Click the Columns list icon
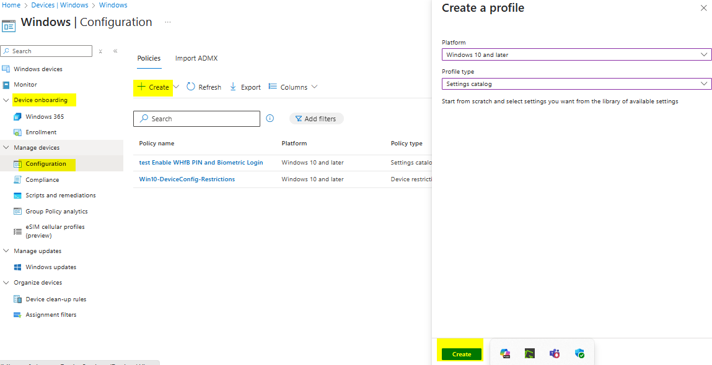Image resolution: width=712 pixels, height=365 pixels. tap(273, 87)
